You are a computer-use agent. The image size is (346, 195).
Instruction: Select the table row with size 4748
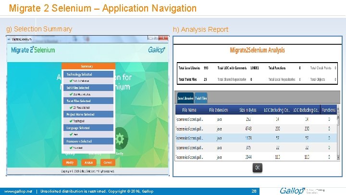point(256,129)
